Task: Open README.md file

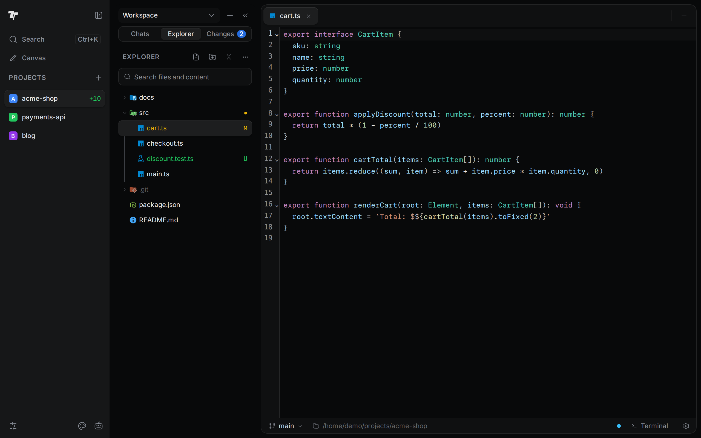Action: [185, 220]
